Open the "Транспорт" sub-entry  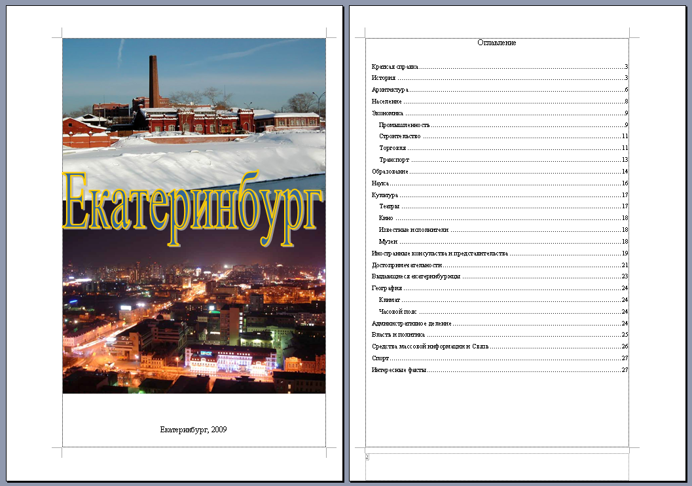[x=503, y=160]
